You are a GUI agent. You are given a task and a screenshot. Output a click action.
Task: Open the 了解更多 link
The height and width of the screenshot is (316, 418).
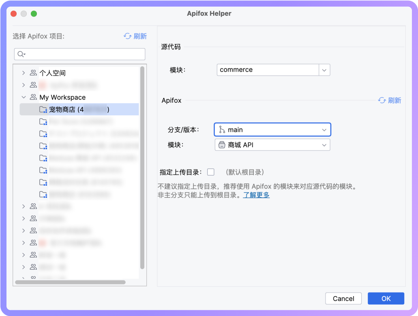(x=256, y=195)
